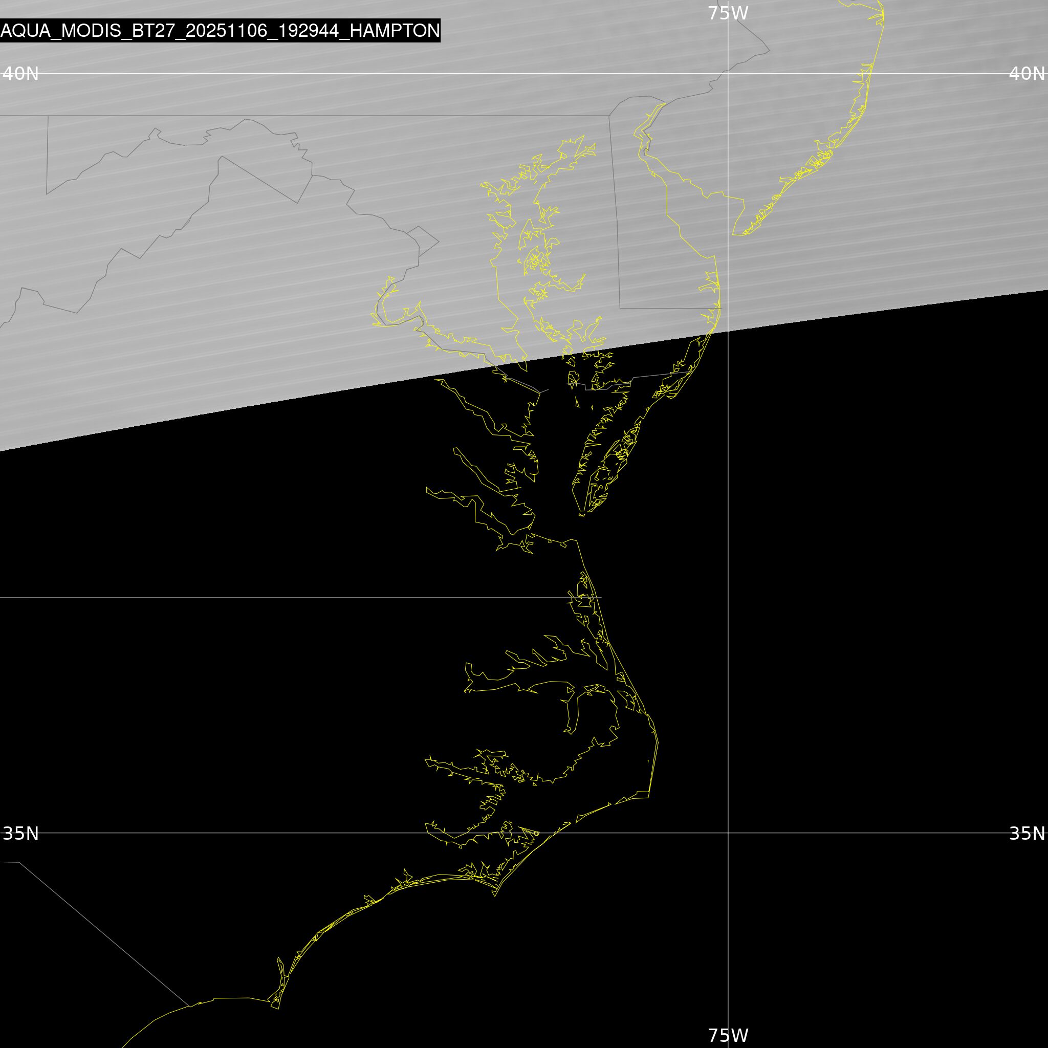
Task: Click the right 40N latitude label
Action: (1027, 73)
